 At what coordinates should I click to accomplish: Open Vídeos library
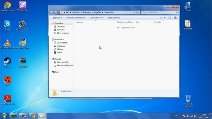(x=60, y=53)
